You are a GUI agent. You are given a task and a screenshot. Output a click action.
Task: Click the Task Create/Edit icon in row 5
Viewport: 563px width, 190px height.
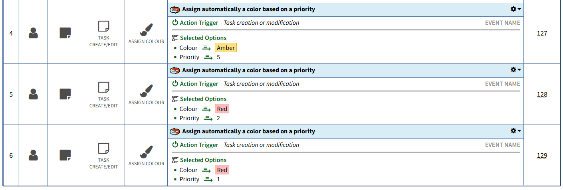pos(103,88)
